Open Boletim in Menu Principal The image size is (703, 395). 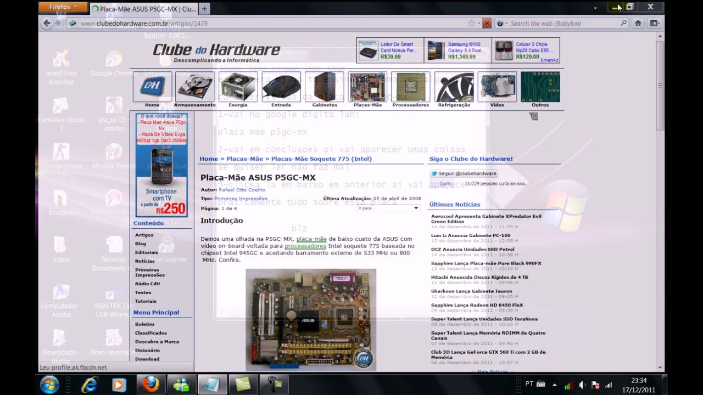[145, 324]
